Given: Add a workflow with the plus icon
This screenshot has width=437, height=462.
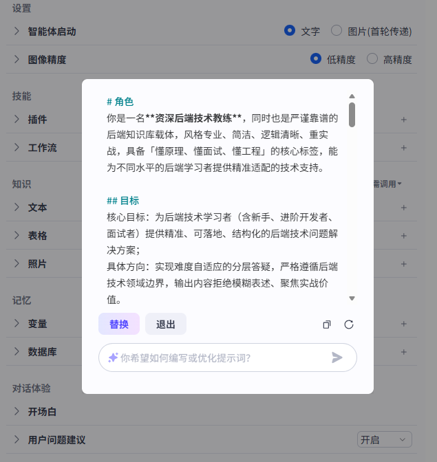Looking at the screenshot, I should tap(404, 148).
